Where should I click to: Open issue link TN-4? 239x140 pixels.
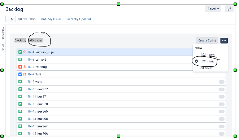point(31,52)
